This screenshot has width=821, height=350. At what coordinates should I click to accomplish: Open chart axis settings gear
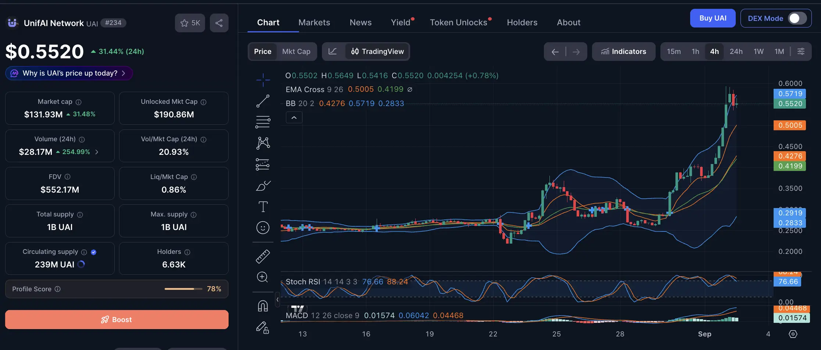(x=793, y=334)
